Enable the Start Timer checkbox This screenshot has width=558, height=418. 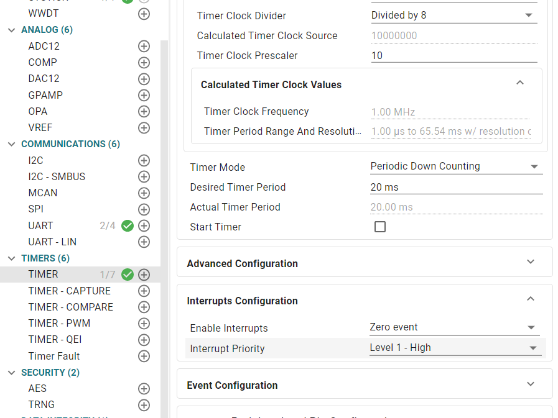380,227
